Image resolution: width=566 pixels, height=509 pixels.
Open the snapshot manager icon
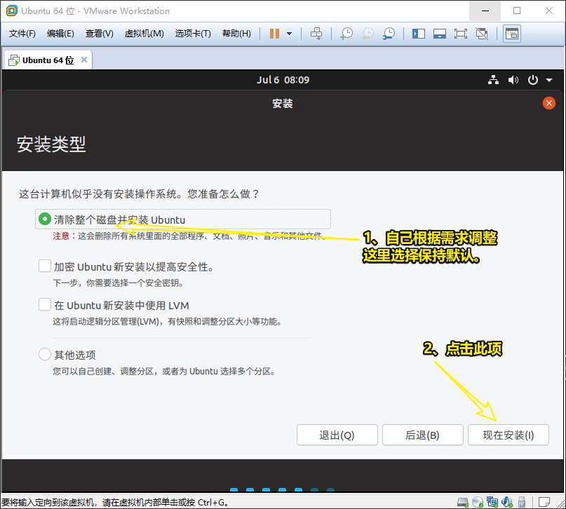(388, 34)
